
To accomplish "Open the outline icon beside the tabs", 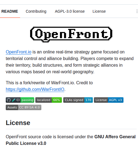I will tap(137, 11).
